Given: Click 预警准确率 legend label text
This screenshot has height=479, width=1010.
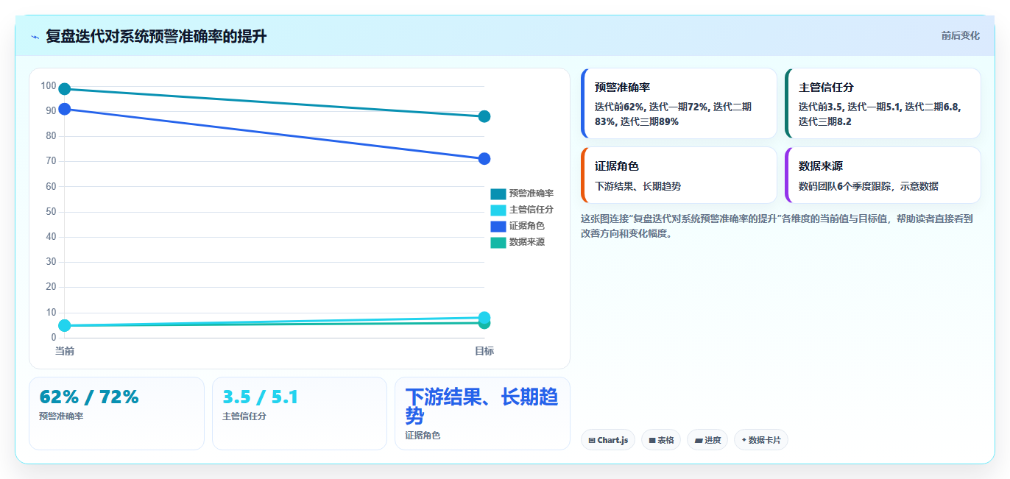Looking at the screenshot, I should [x=532, y=194].
